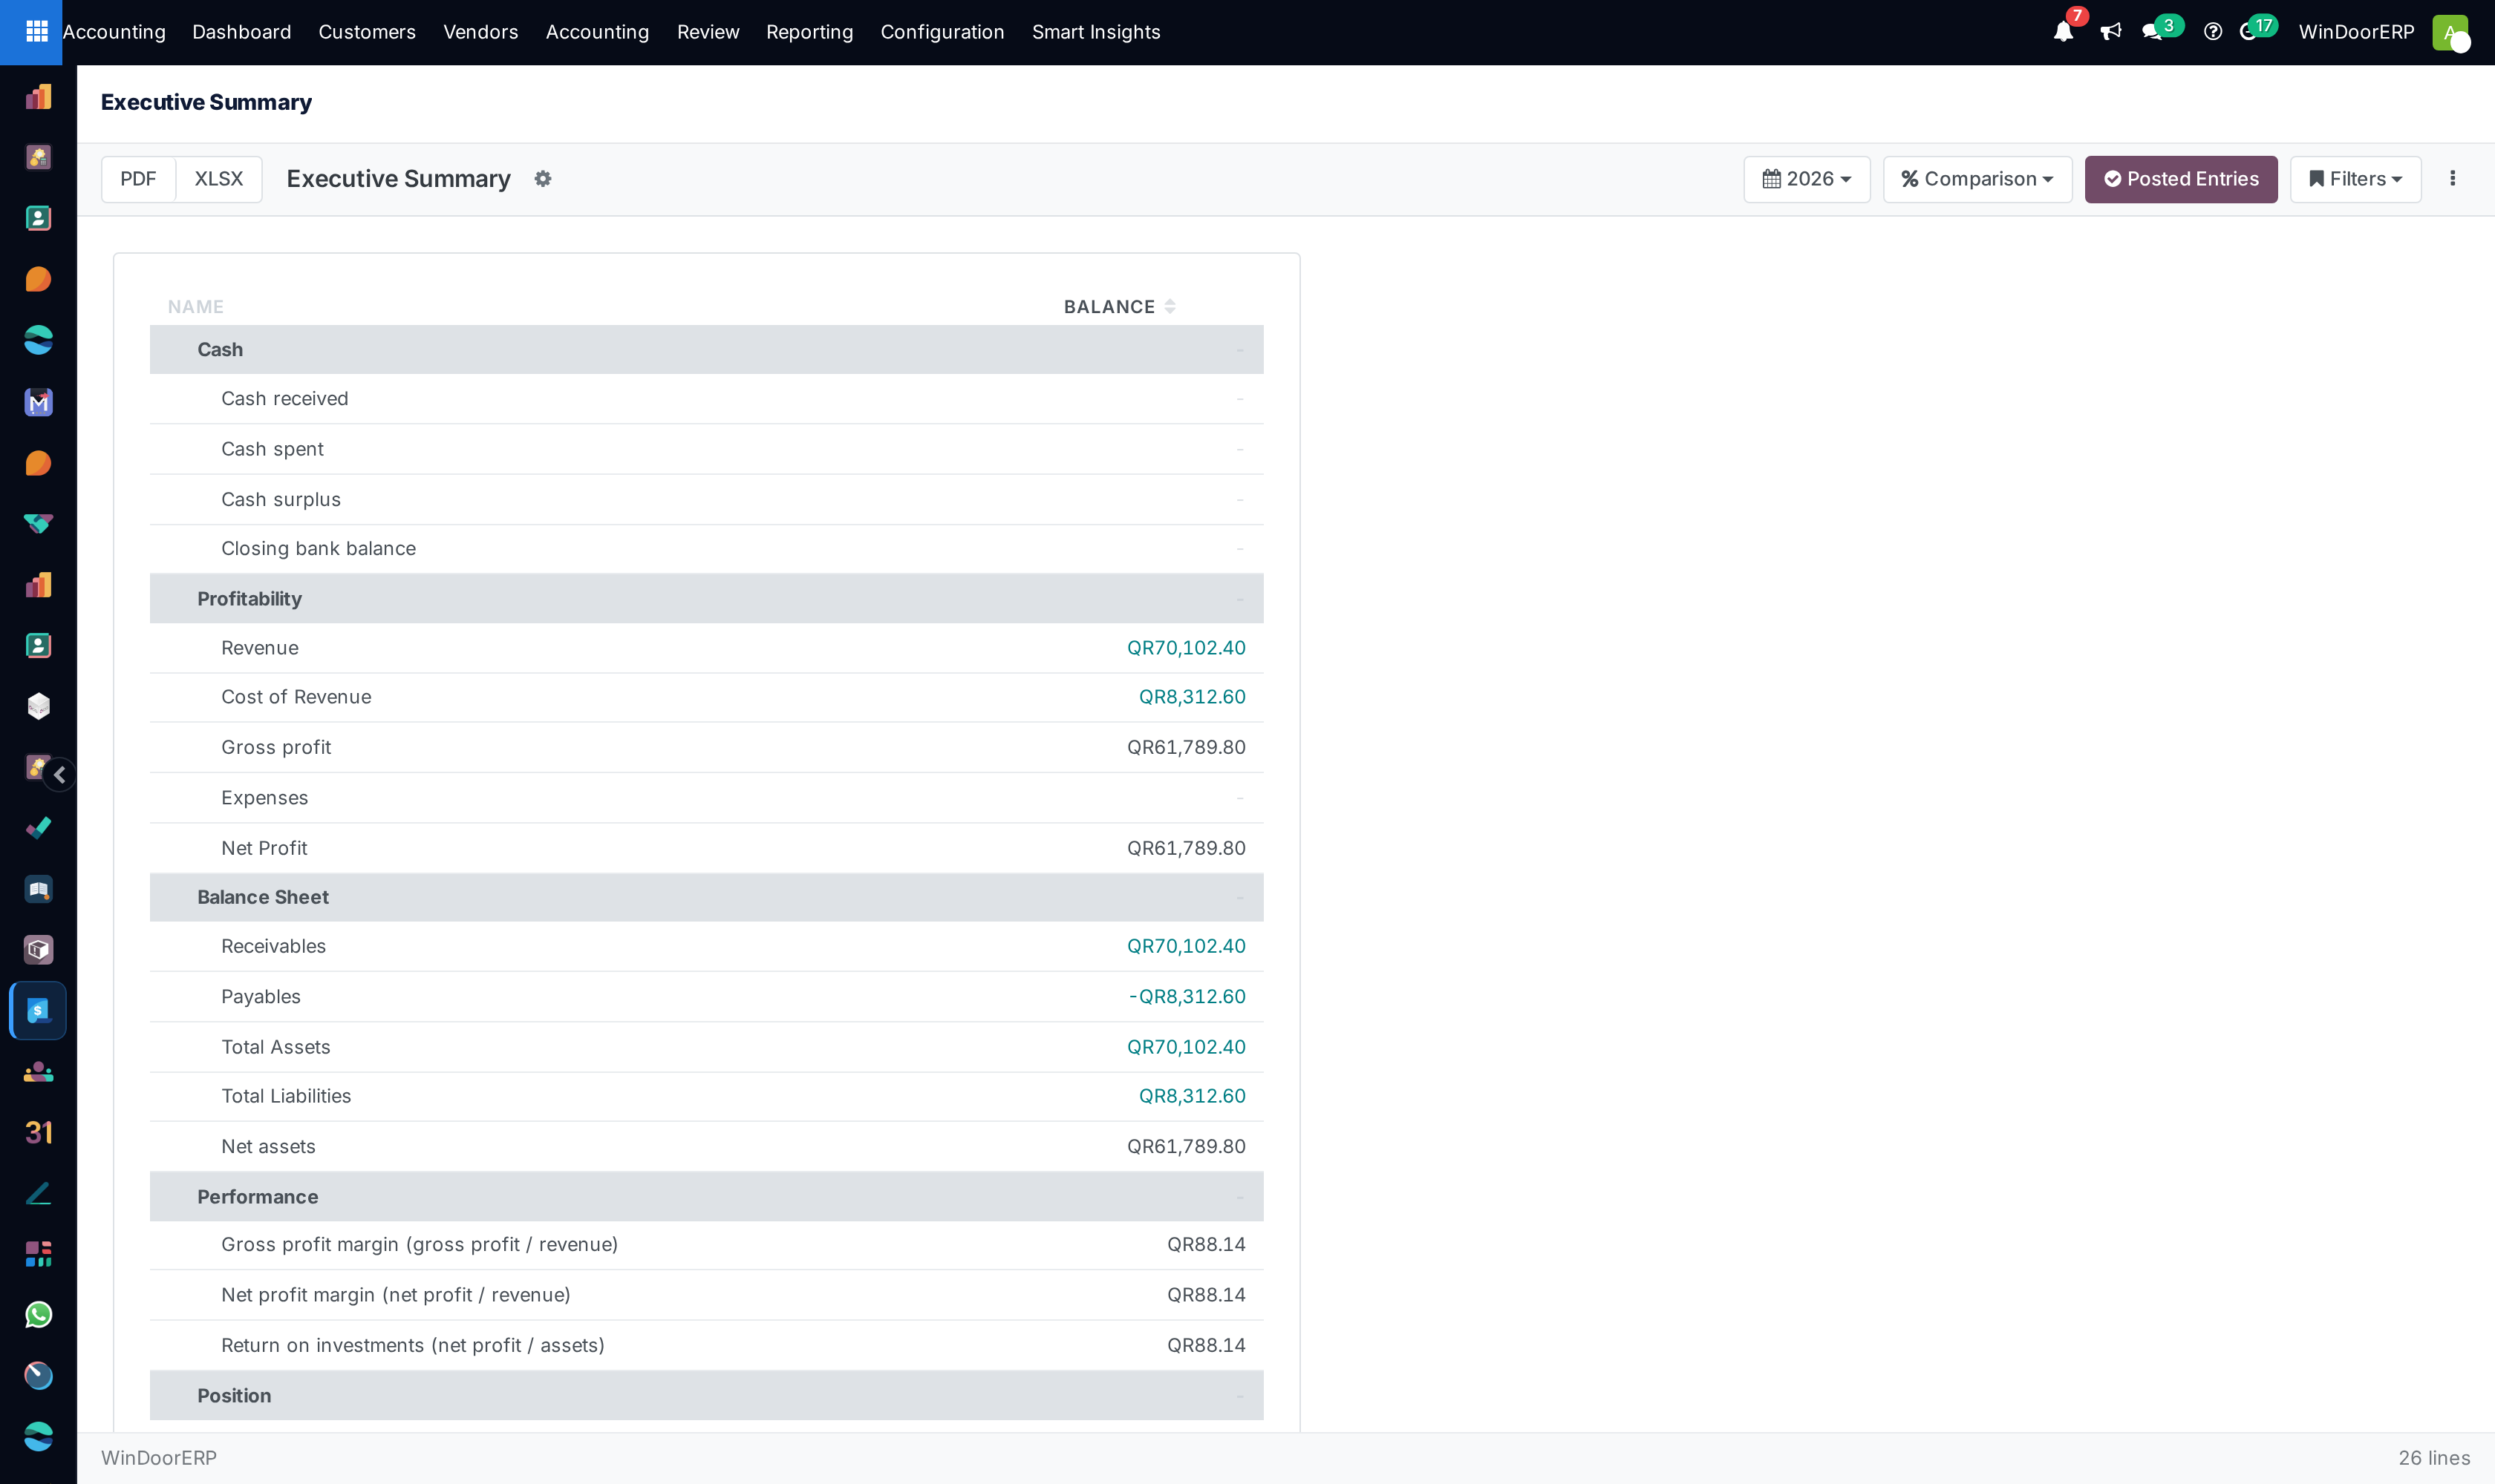2495x1484 pixels.
Task: Sort by the Balance column arrows
Action: (1169, 307)
